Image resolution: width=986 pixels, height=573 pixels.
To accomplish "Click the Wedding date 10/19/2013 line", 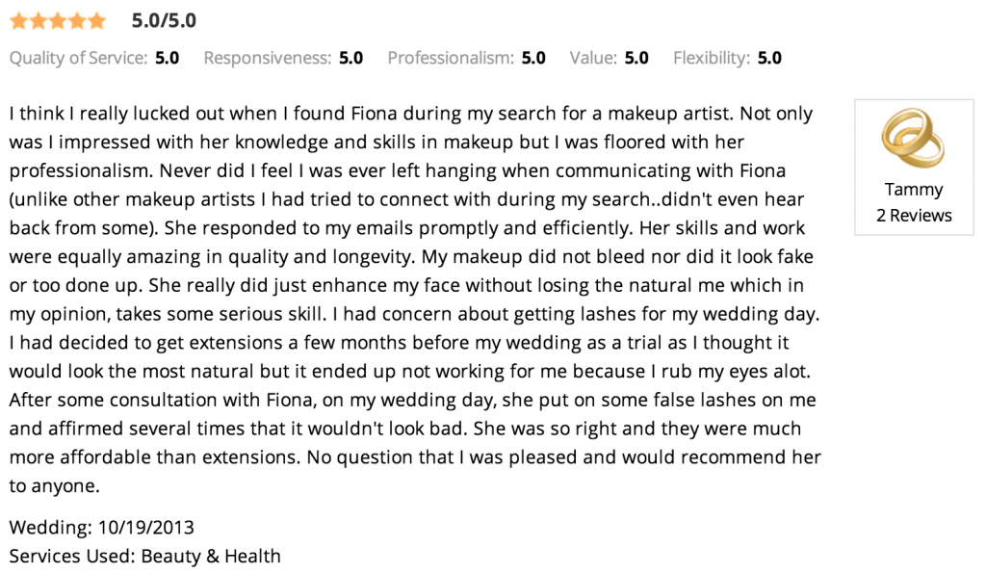I will pos(102,527).
